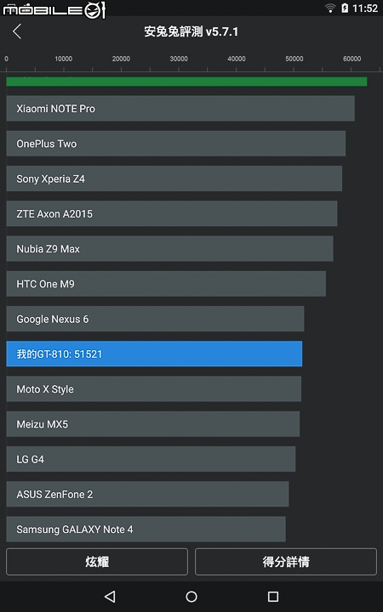
Task: Select the Samsung GALAXY Note 4 bar
Action: [146, 530]
